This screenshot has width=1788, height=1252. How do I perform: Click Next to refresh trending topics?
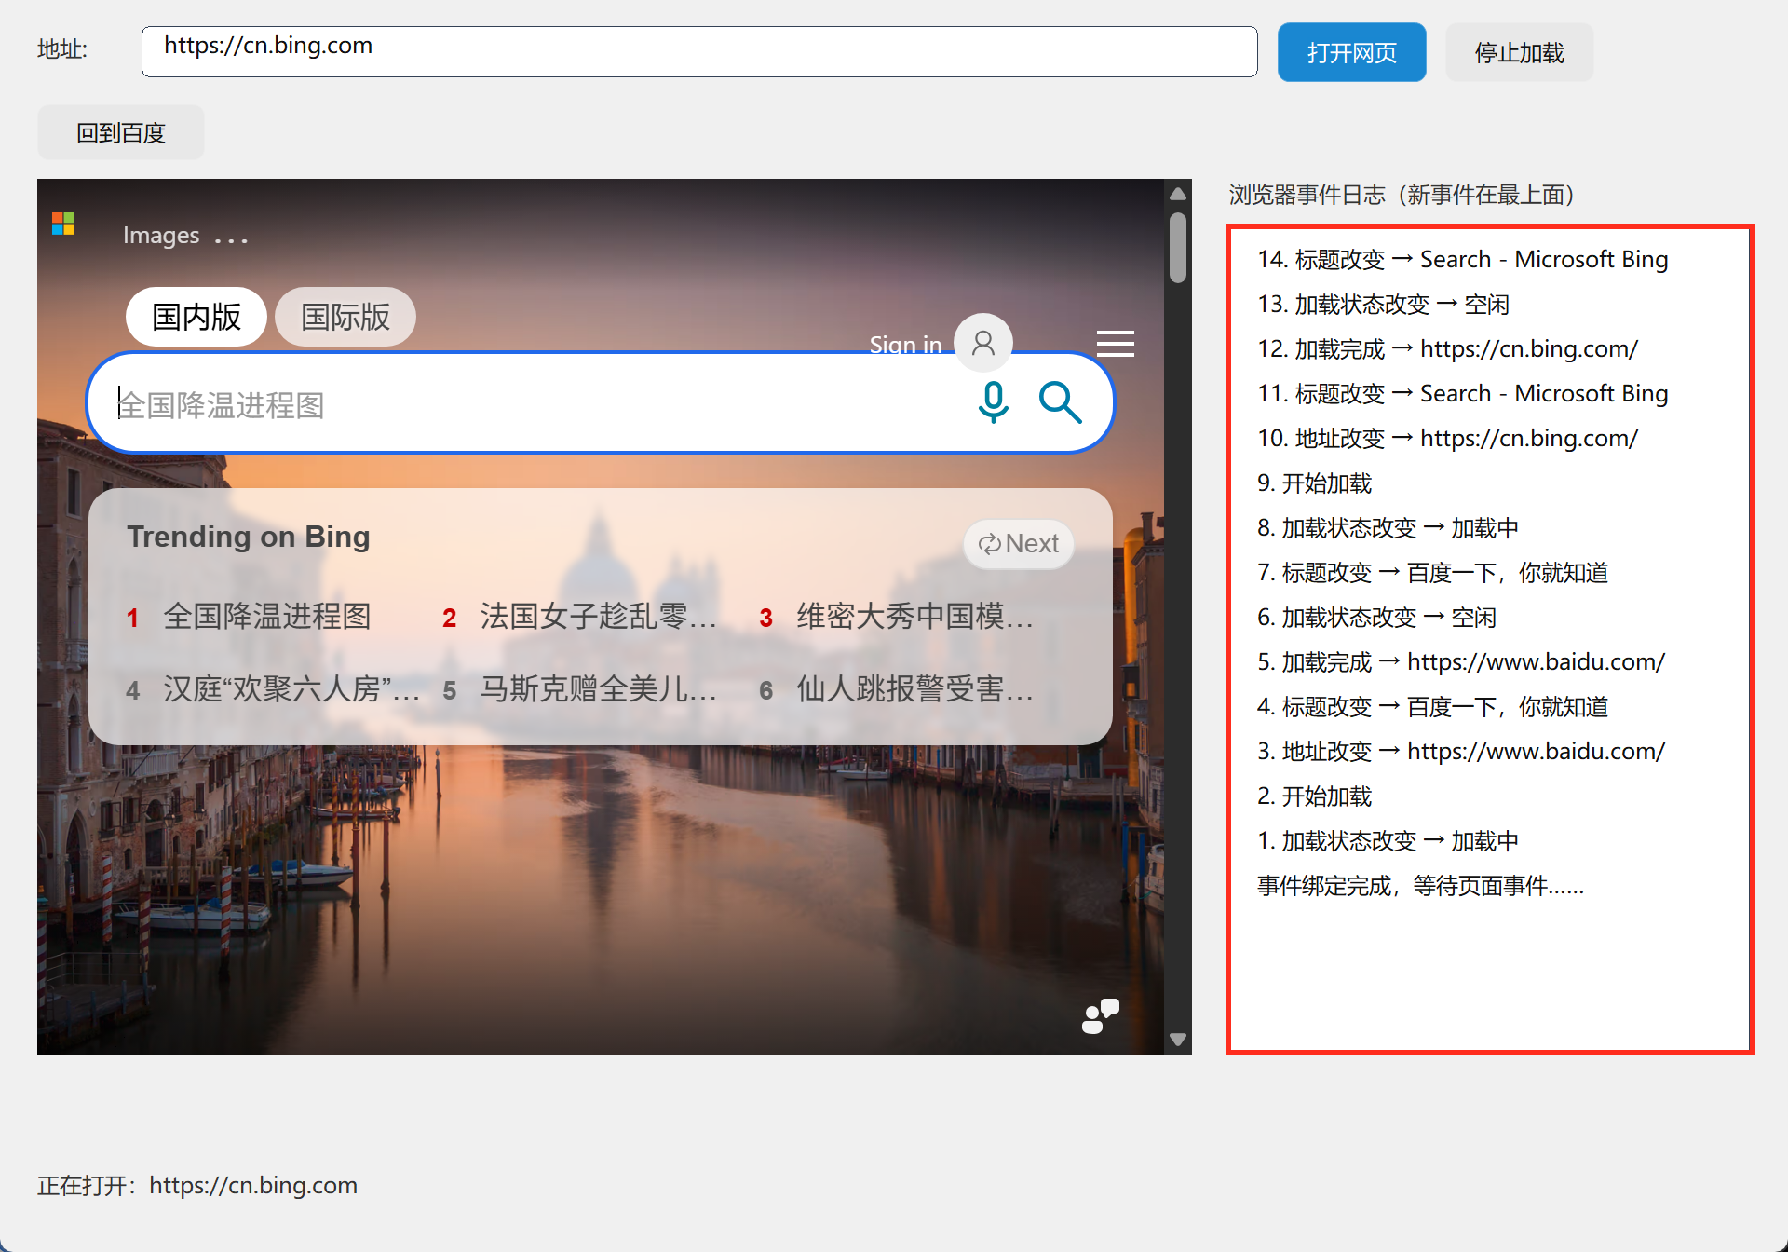pos(1019,544)
